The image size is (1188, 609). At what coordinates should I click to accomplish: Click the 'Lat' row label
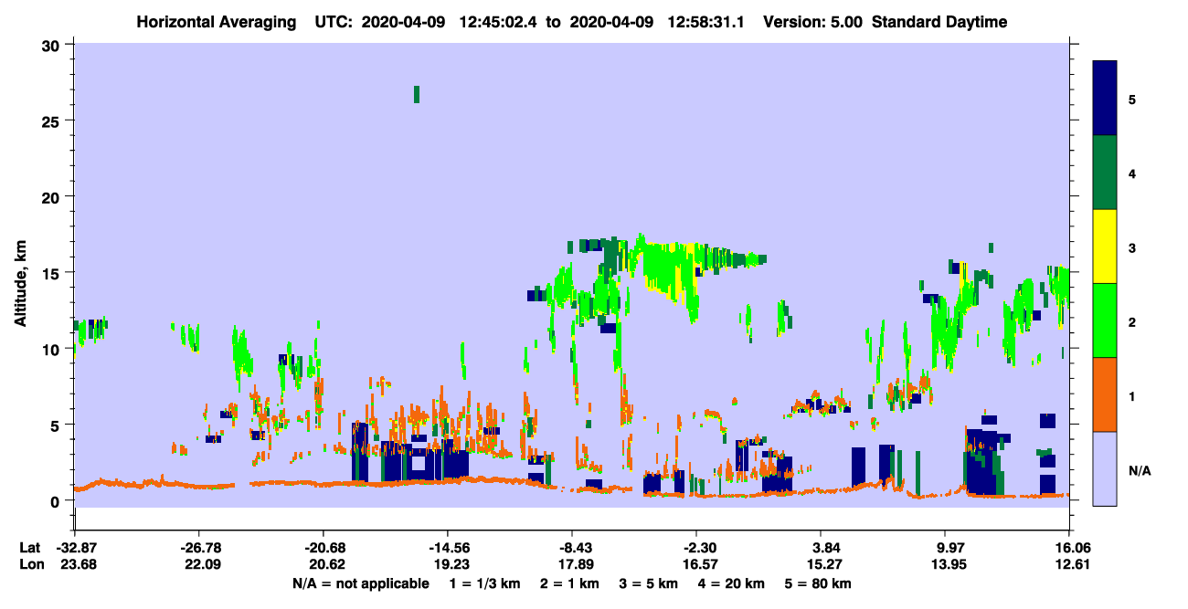point(29,548)
